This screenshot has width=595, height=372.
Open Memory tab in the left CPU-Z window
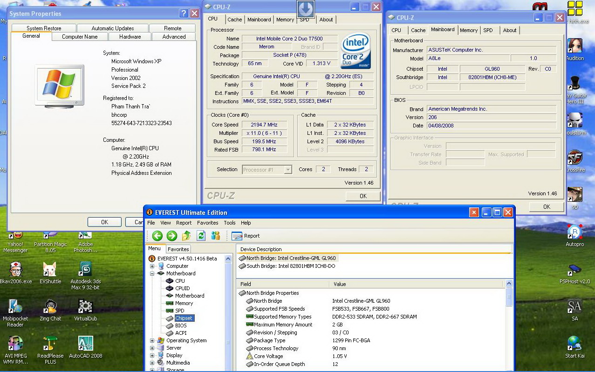[285, 20]
